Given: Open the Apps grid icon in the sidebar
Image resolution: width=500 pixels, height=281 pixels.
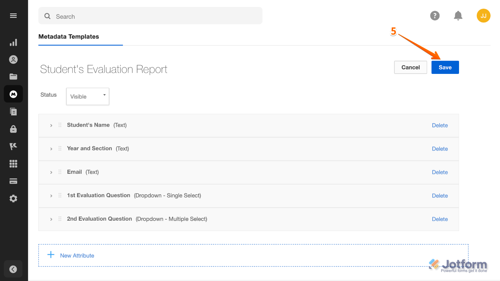Looking at the screenshot, I should (13, 163).
